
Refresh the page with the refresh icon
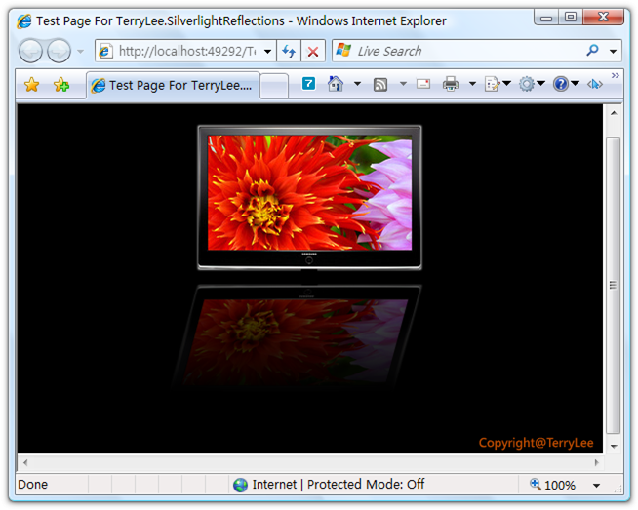(x=289, y=52)
